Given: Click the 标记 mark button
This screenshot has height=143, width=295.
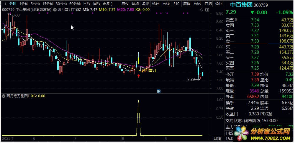Looking at the screenshot, I should tap(197, 4).
